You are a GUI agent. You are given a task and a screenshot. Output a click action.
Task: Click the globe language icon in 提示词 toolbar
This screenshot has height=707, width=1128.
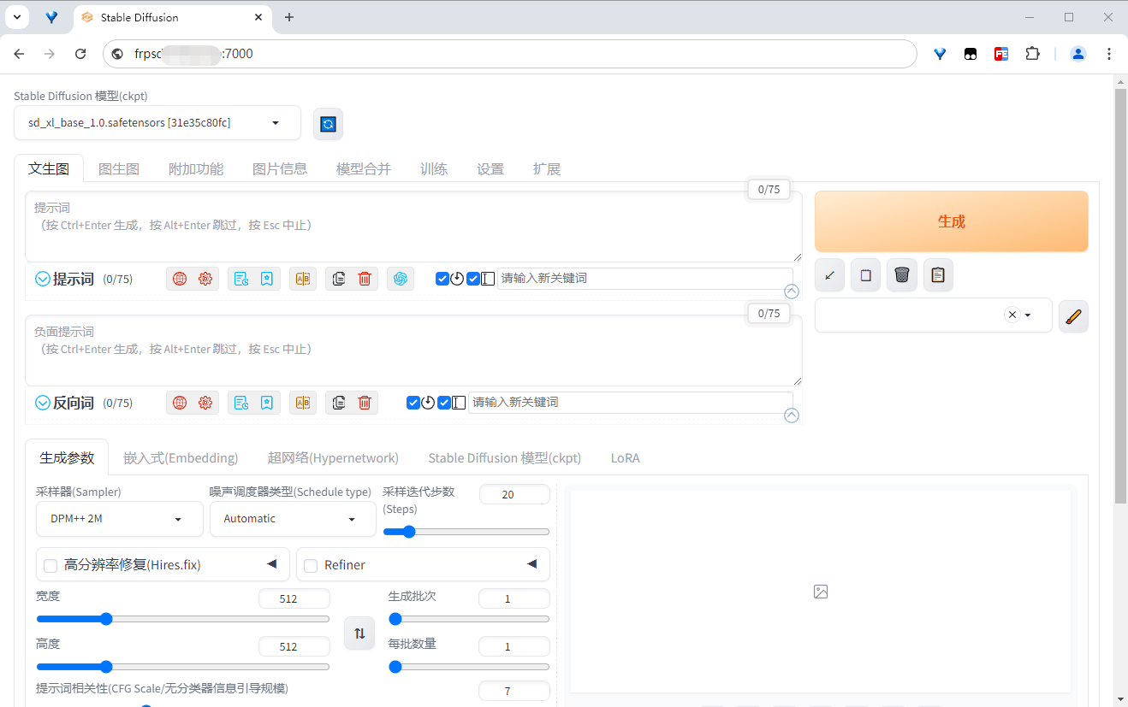[180, 279]
